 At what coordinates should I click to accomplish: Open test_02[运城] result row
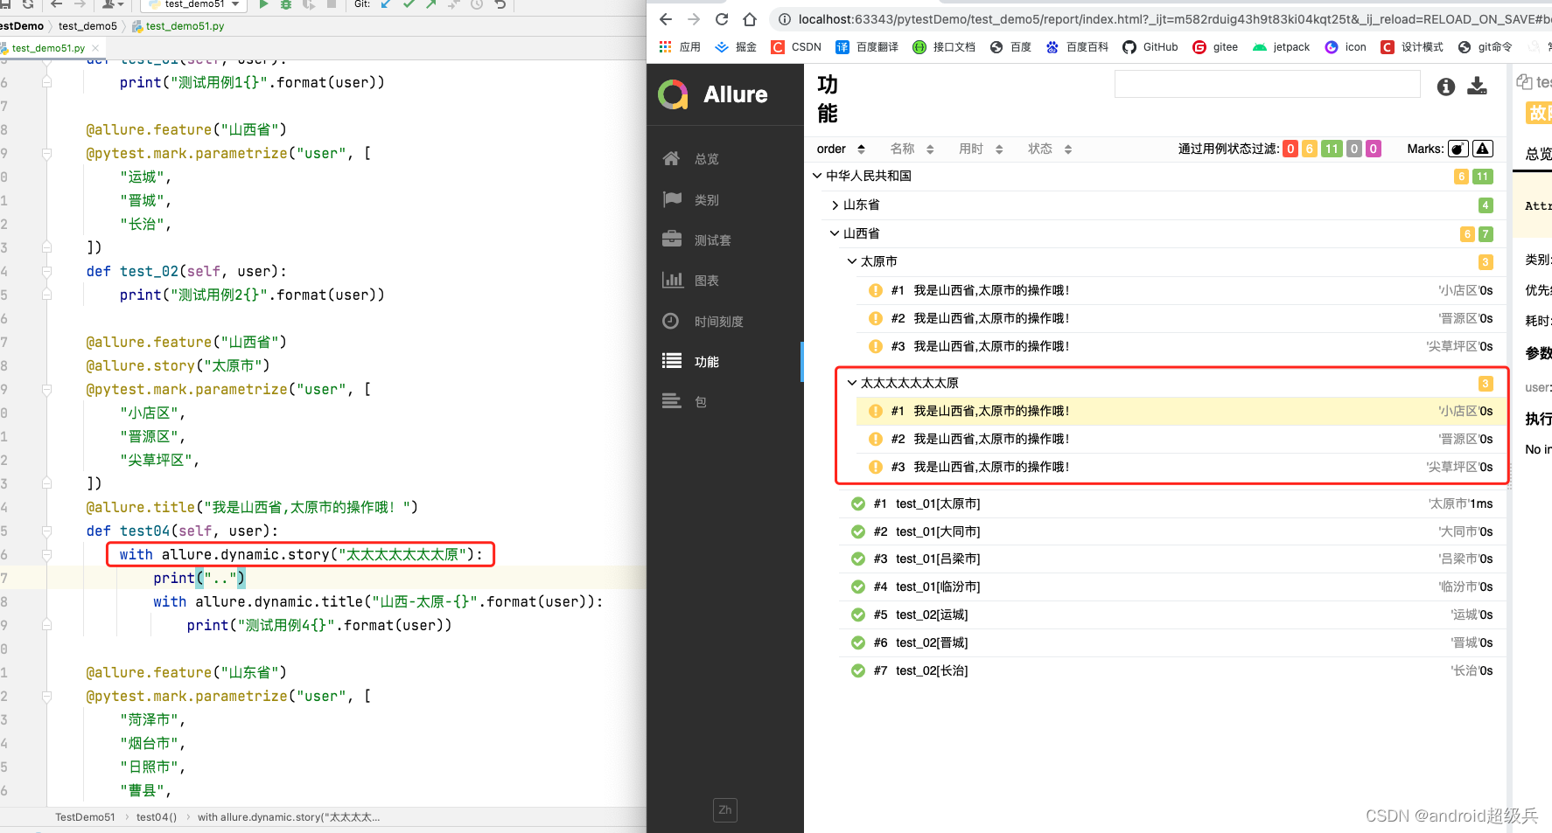pos(1172,614)
